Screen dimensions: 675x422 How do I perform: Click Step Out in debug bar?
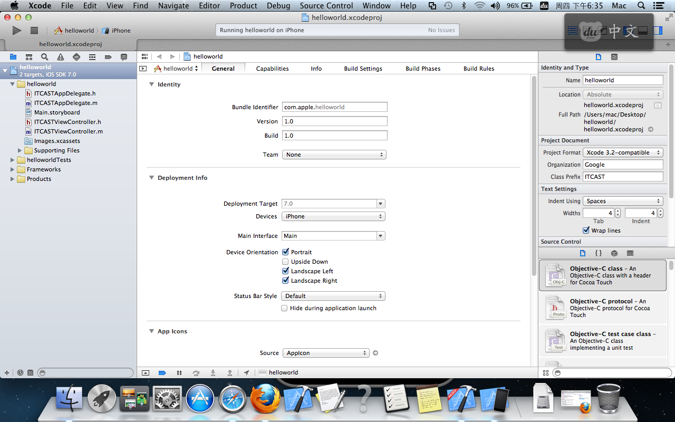click(x=230, y=373)
